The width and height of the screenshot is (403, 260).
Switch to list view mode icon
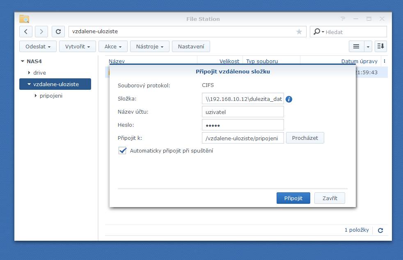pos(356,46)
